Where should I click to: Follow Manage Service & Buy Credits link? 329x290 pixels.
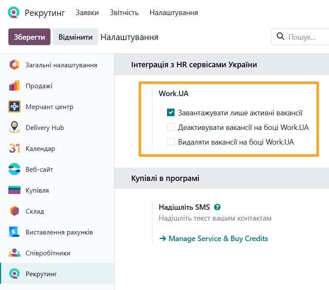[x=218, y=239]
